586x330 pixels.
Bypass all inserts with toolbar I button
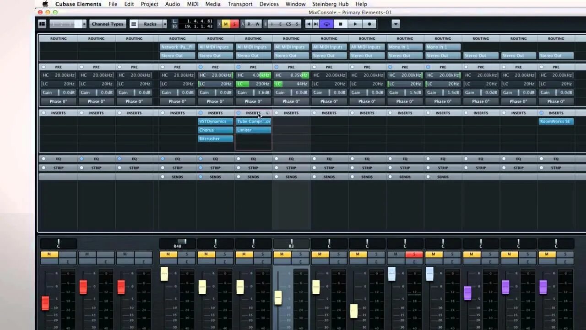click(272, 24)
